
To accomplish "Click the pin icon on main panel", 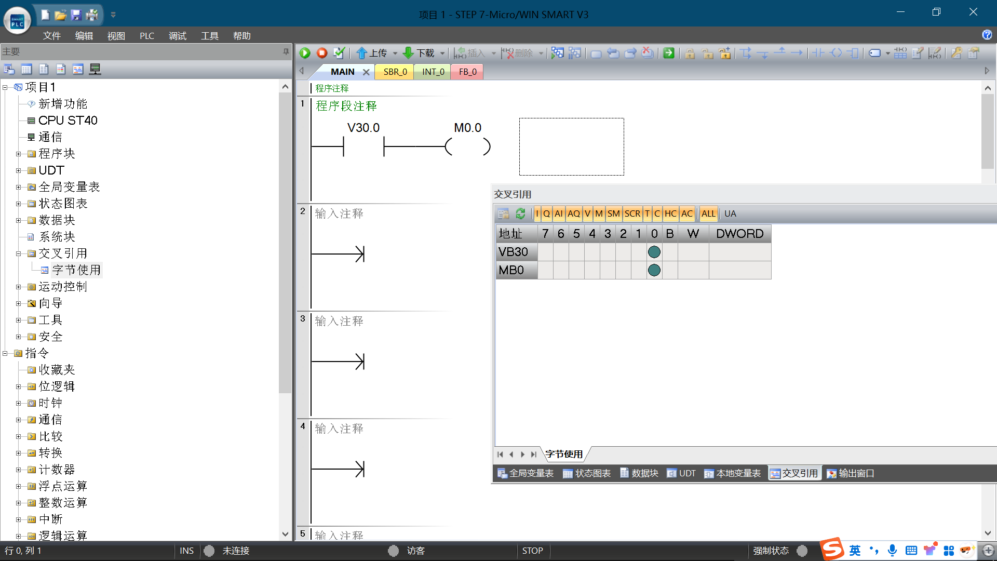I will [x=286, y=51].
